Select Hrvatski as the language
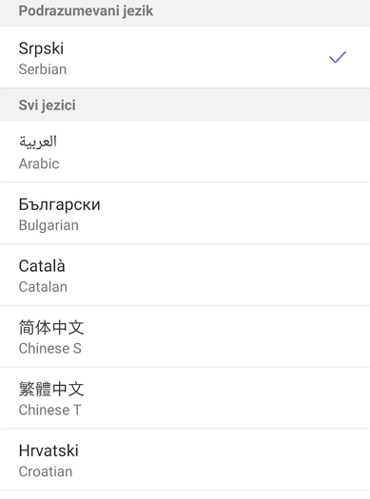Image resolution: width=370 pixels, height=499 pixels. coord(49,451)
